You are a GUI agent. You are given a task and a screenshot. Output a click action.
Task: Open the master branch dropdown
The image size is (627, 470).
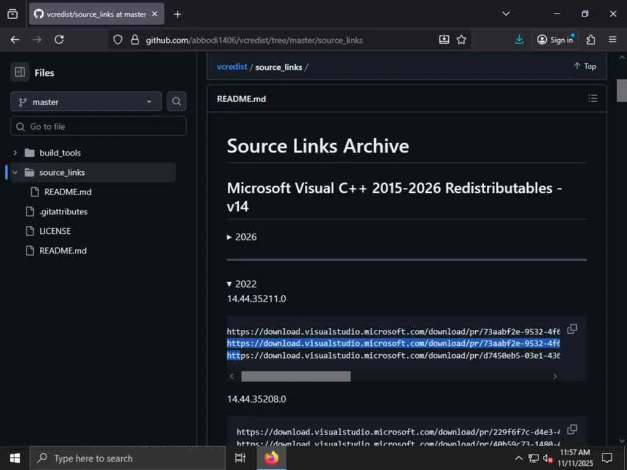86,102
